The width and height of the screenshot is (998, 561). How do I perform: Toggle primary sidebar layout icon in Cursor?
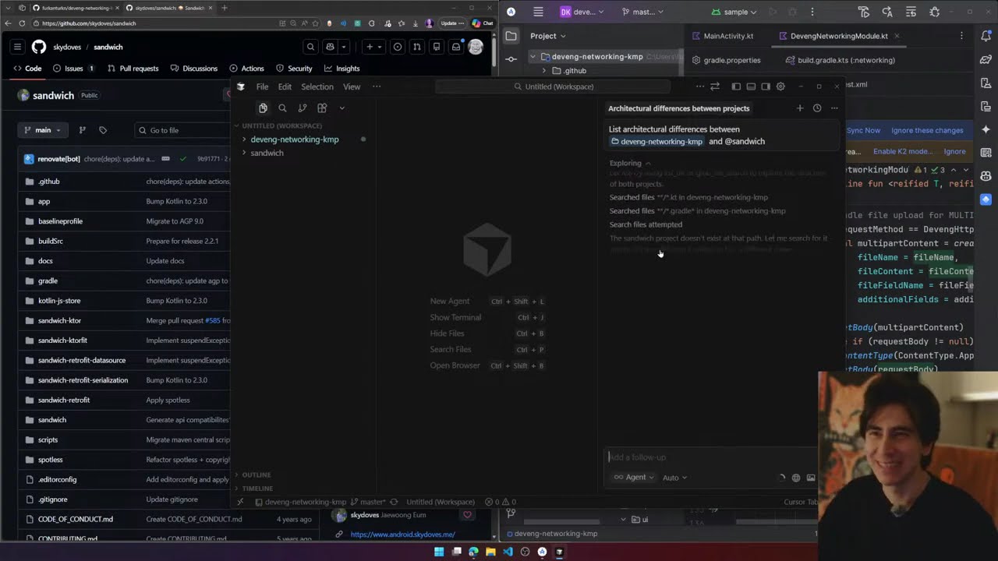(x=736, y=86)
